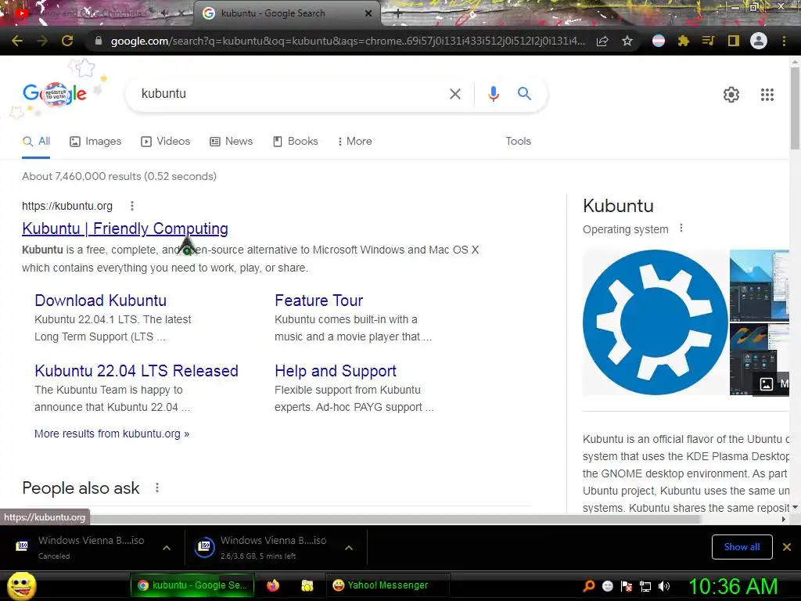The height and width of the screenshot is (601, 801).
Task: Open the extensions puzzle-piece icon
Action: coord(683,41)
